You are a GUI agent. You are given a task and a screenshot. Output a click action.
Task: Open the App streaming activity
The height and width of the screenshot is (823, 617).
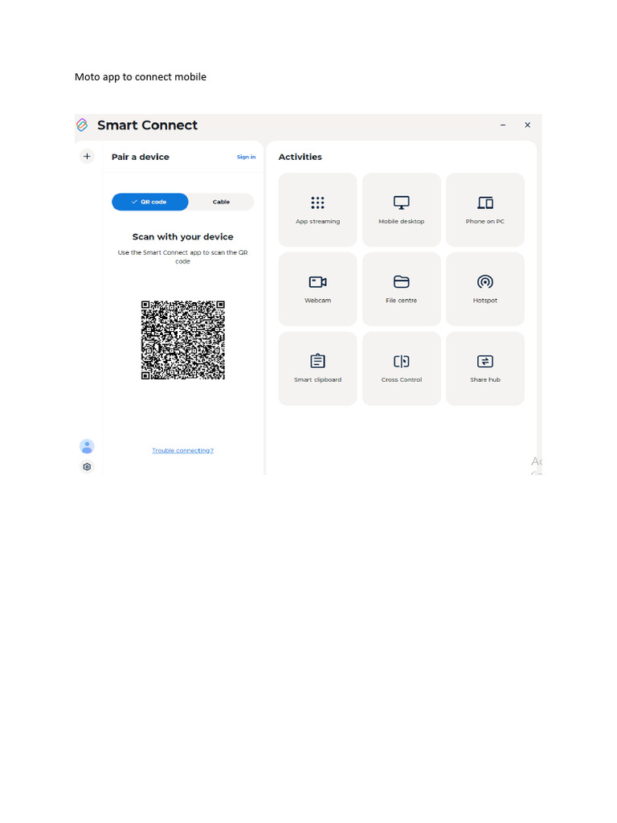coord(317,210)
